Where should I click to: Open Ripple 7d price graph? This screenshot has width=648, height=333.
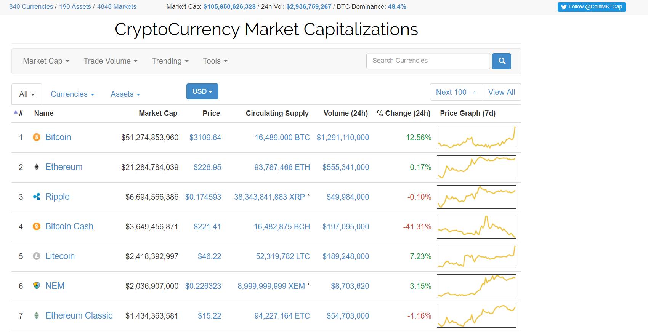pos(476,197)
